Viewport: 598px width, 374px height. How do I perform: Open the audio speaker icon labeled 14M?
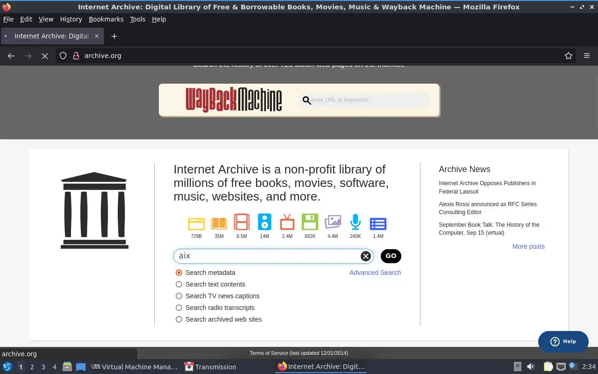pyautogui.click(x=264, y=222)
